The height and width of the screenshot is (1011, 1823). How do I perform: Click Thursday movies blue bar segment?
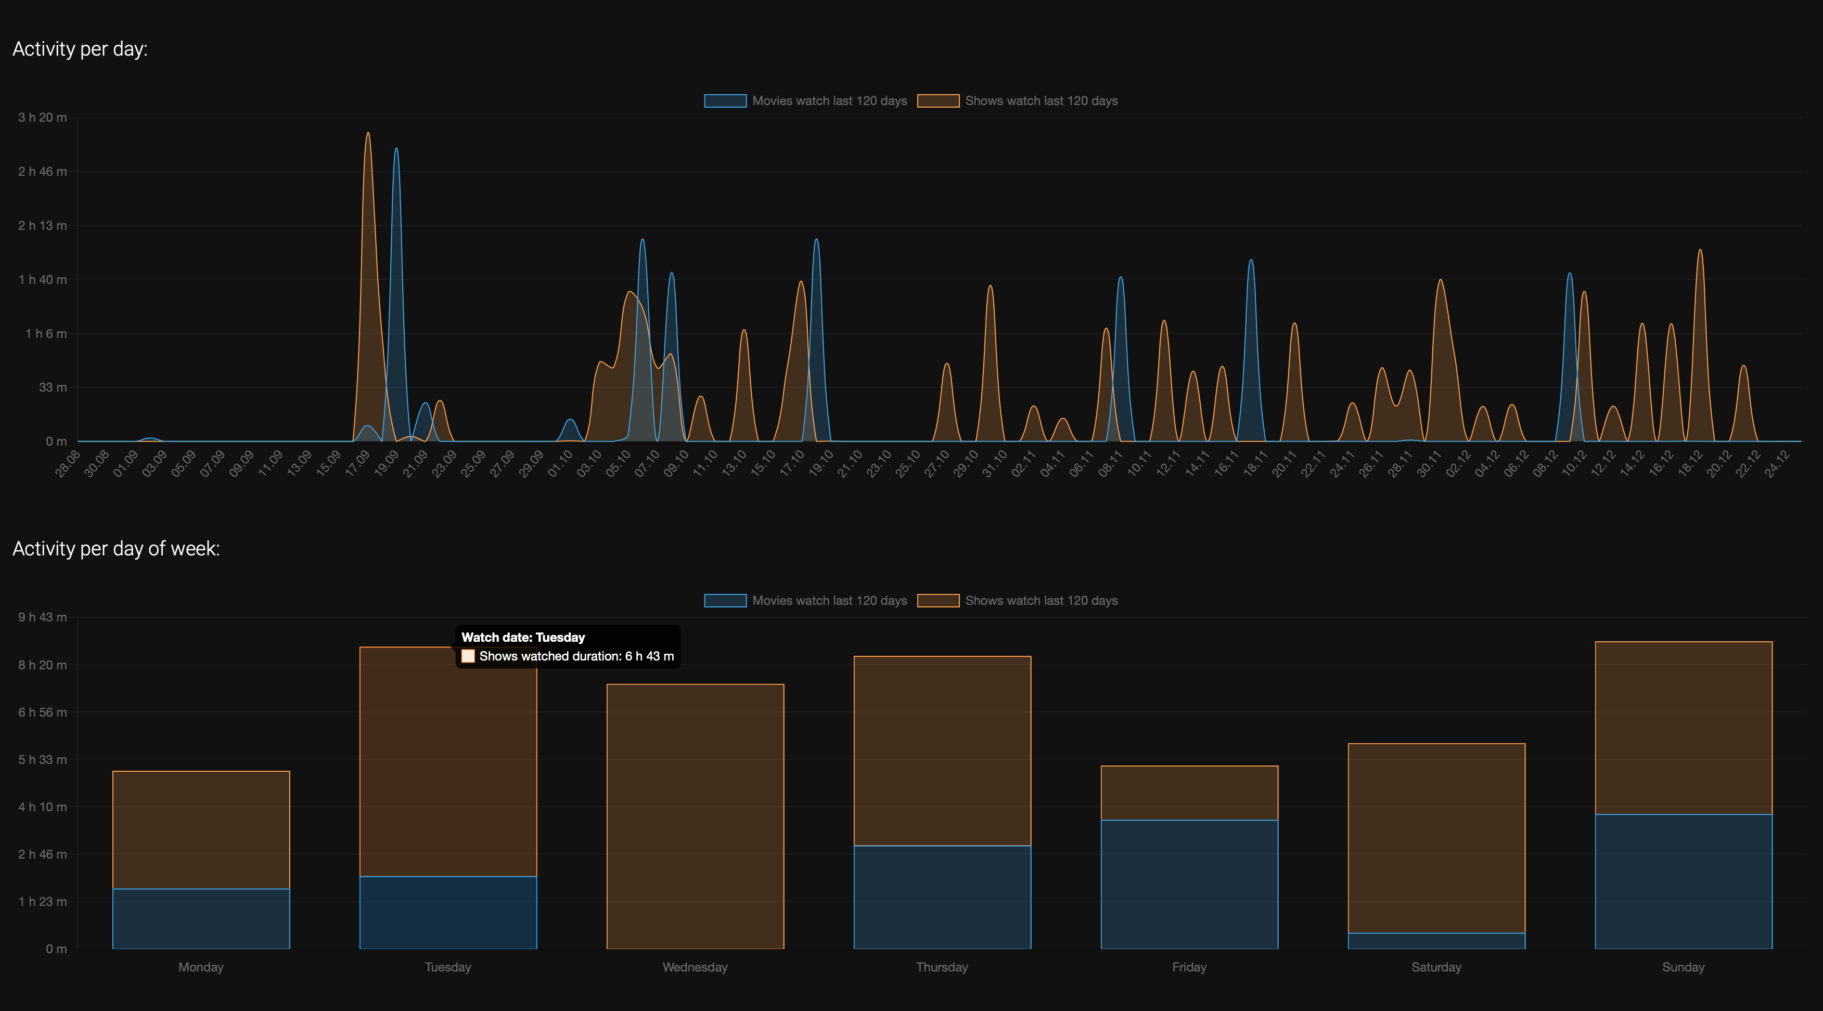(x=942, y=897)
